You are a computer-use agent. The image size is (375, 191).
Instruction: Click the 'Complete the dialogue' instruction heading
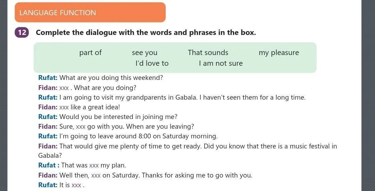pyautogui.click(x=146, y=33)
